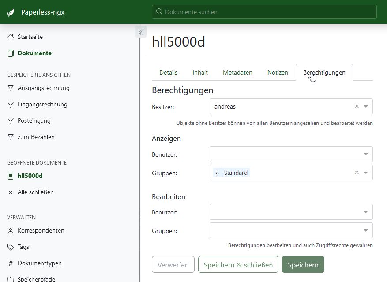387x282 pixels.
Task: Click the Standard group label text
Action: tap(236, 173)
